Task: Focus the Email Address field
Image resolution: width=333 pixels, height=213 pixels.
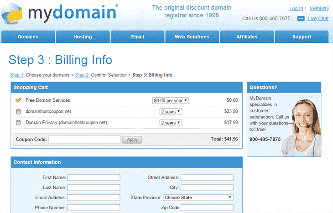Action: 94,197
